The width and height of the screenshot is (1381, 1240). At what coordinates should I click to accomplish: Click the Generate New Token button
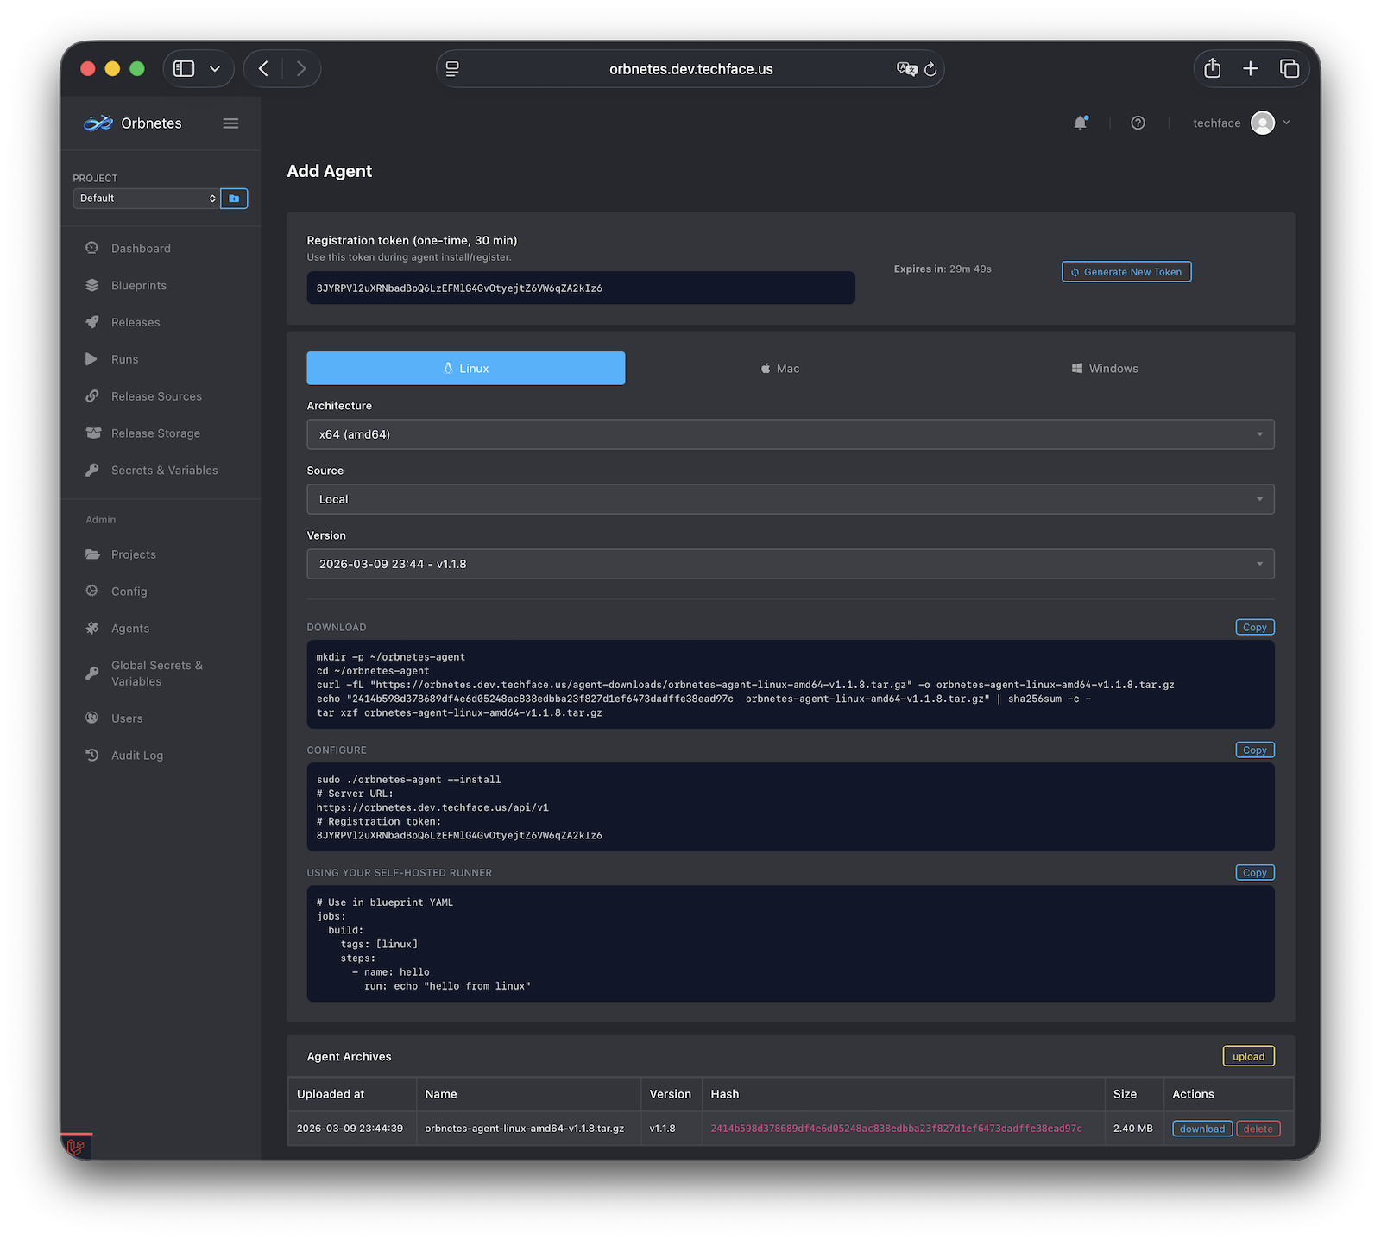click(x=1126, y=272)
